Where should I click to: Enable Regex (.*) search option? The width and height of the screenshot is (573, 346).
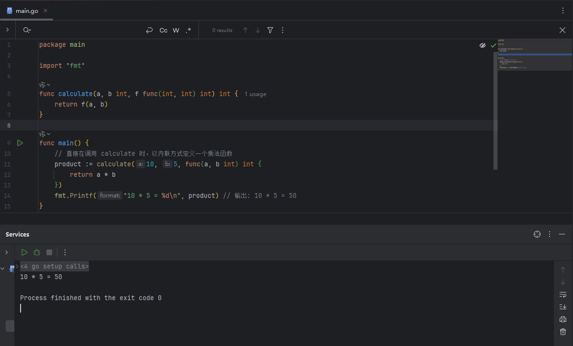188,30
